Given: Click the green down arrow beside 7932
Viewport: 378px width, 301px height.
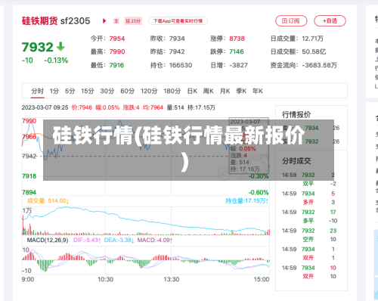Looking at the screenshot, I should (x=60, y=47).
